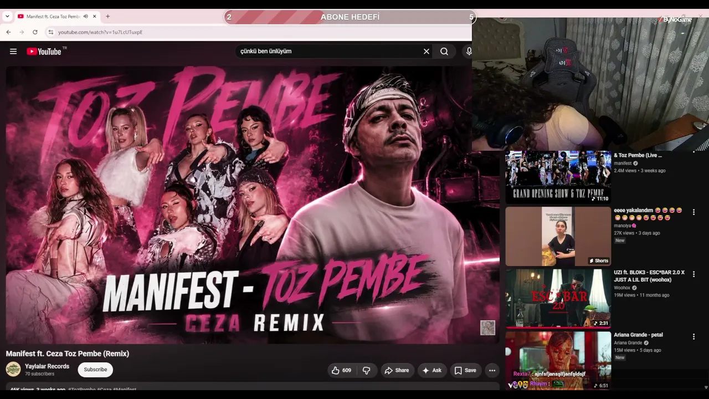This screenshot has height=399, width=709.
Task: Open Grand Opening Show & Toz Pembe thumbnail
Action: click(558, 177)
